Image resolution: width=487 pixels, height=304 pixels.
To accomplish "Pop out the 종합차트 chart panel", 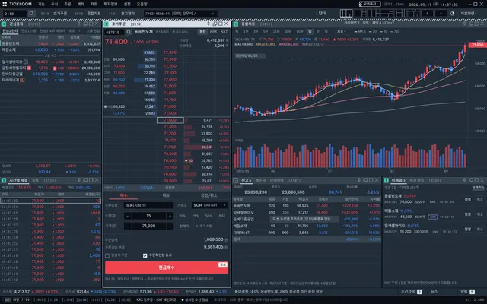I will coord(471,24).
